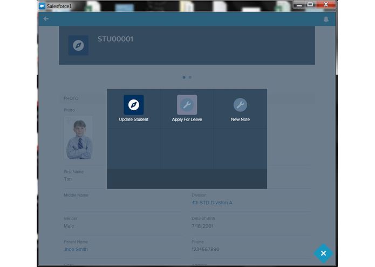The height and width of the screenshot is (267, 375).
Task: Click the STU00001 record title
Action: [115, 39]
